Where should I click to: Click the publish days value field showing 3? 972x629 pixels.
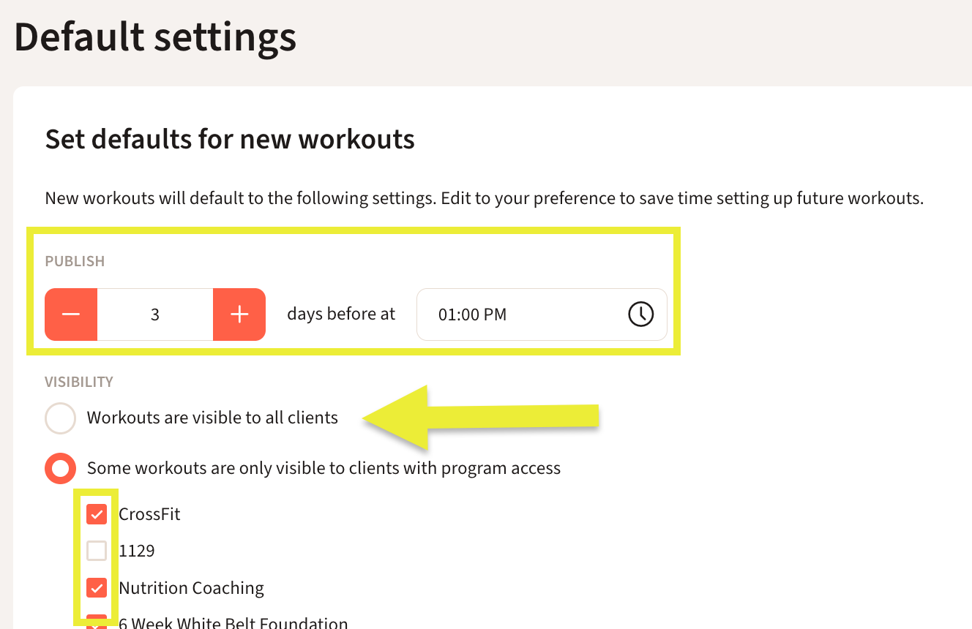(x=155, y=314)
